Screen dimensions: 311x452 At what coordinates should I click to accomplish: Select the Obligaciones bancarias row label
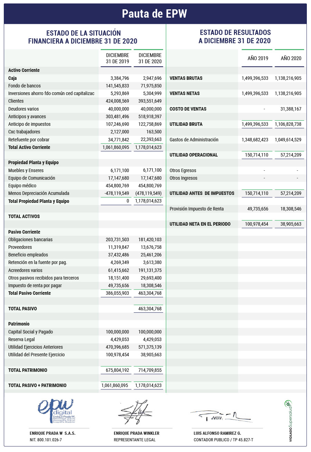[x=30, y=239]
